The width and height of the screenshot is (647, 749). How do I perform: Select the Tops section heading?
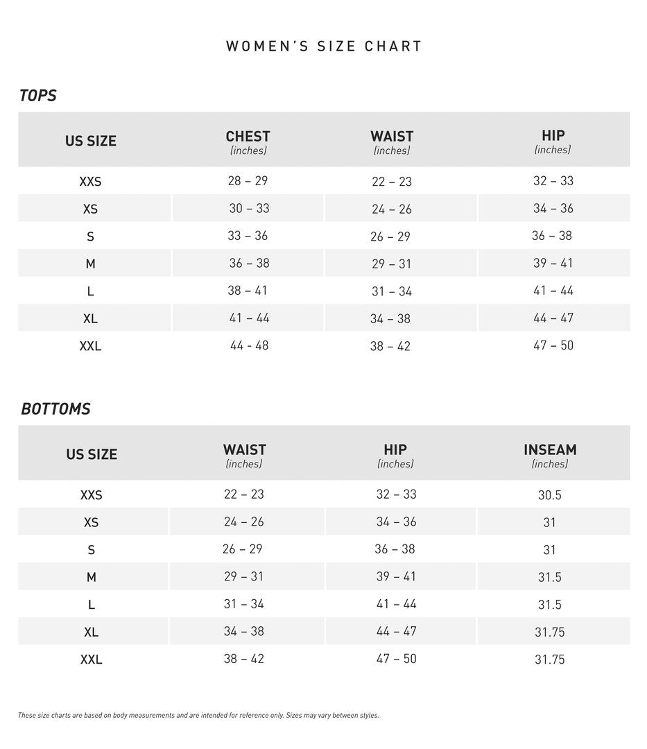pyautogui.click(x=38, y=96)
